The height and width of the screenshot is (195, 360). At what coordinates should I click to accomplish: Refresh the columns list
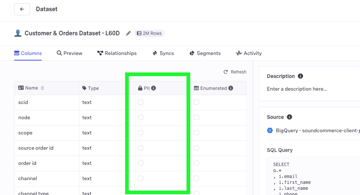pos(235,72)
